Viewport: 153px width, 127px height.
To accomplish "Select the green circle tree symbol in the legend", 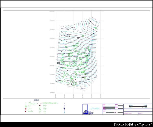I will tap(26, 107).
